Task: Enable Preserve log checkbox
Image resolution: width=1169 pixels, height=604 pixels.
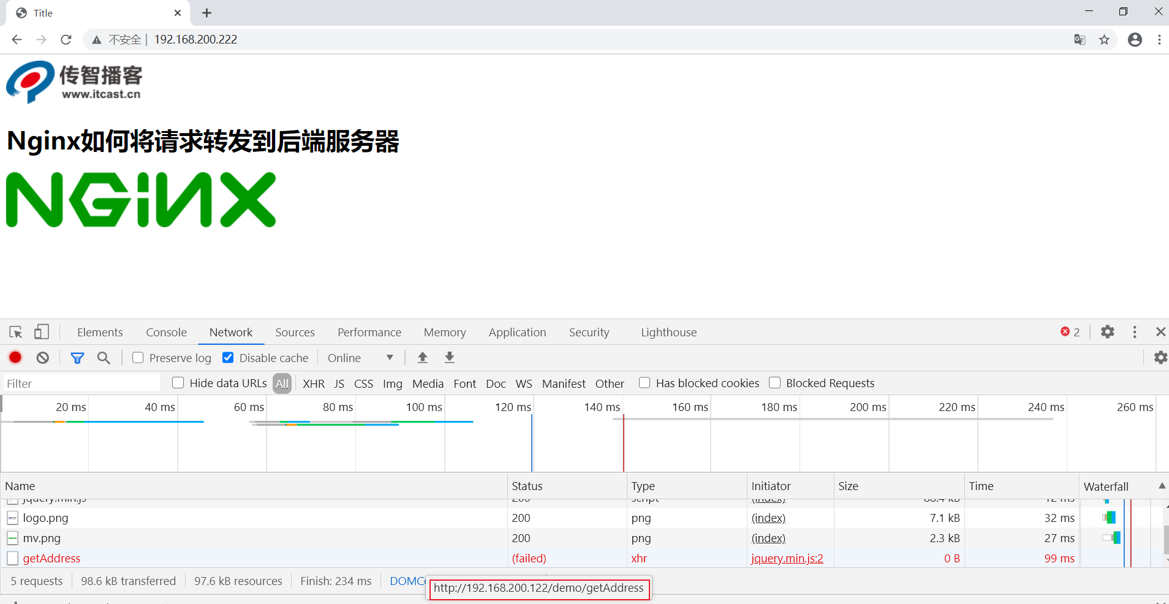Action: click(138, 358)
